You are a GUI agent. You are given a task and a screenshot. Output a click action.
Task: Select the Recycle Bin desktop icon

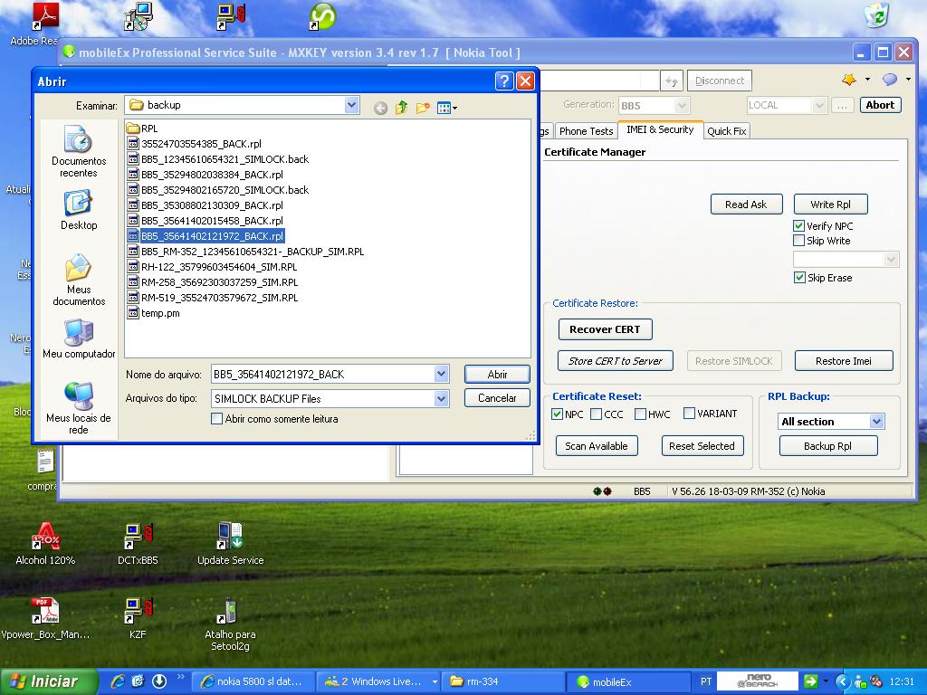click(876, 15)
